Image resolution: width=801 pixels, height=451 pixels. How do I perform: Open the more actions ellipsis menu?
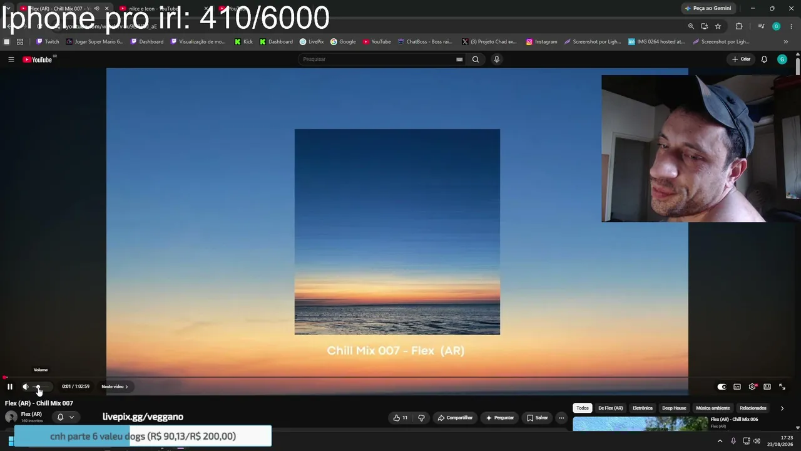tap(561, 418)
